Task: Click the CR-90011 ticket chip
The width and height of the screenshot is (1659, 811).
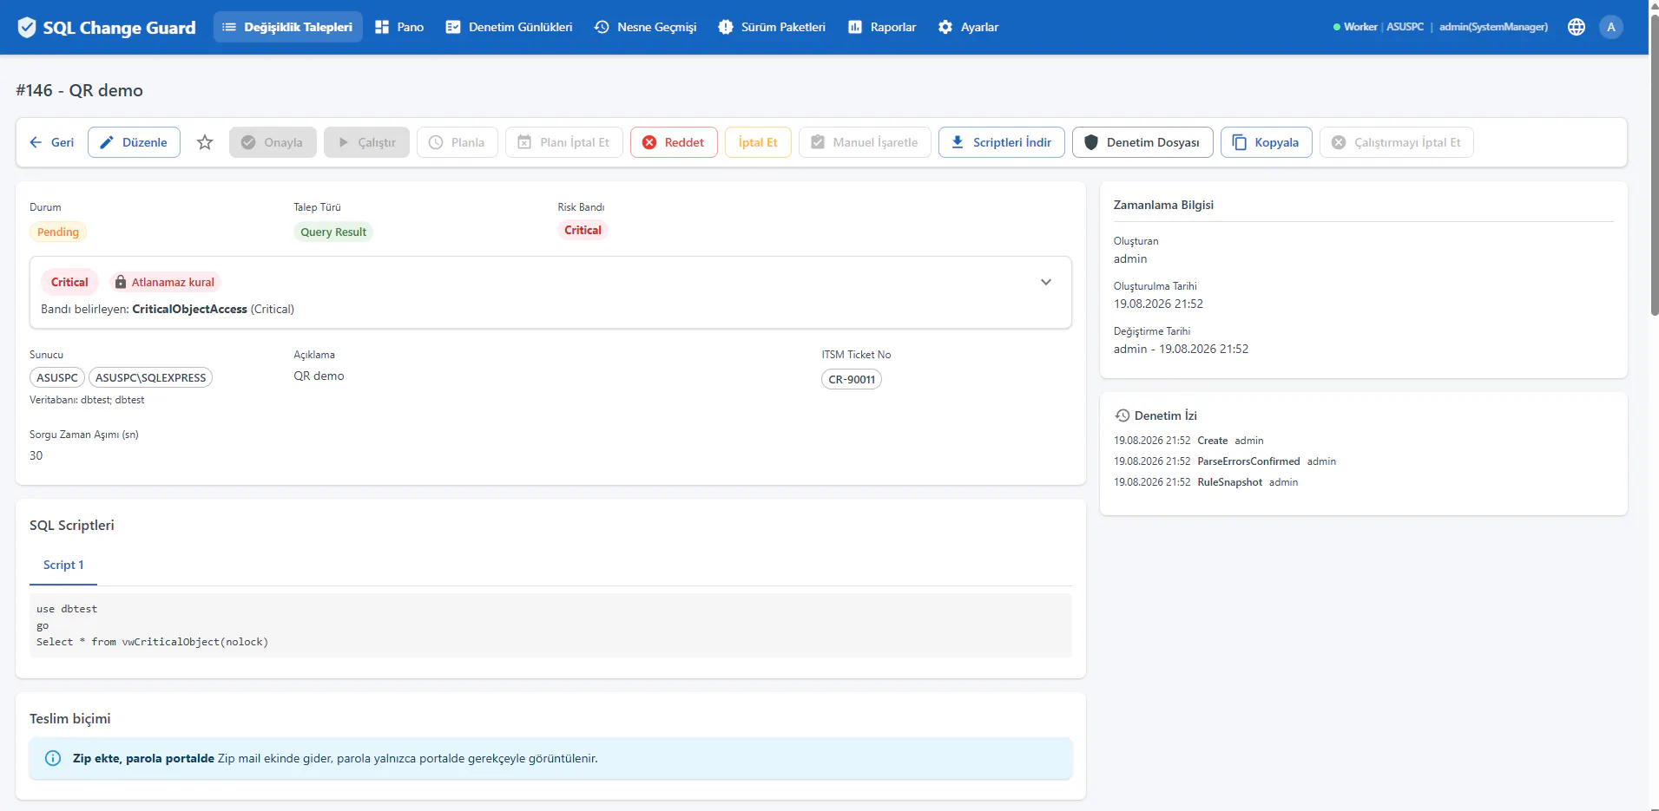Action: 852,379
